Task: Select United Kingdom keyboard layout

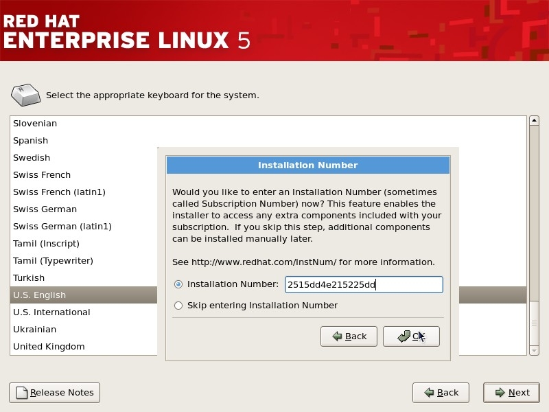Action: [x=84, y=347]
